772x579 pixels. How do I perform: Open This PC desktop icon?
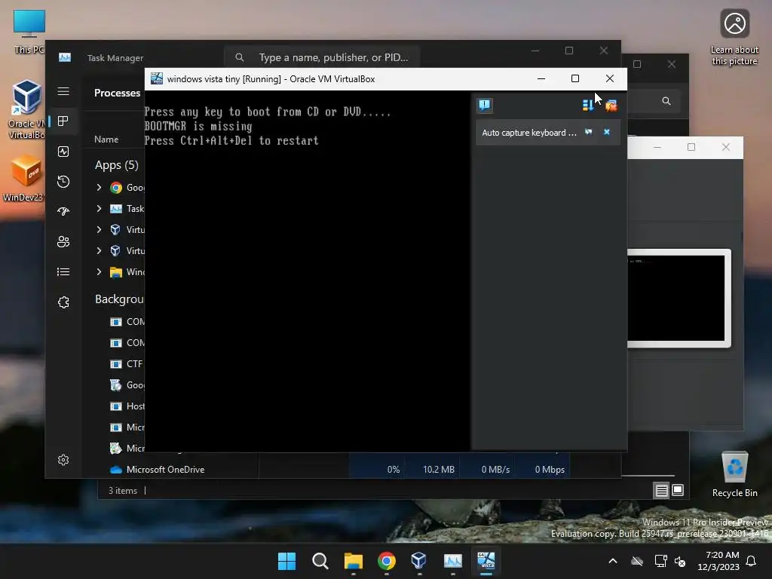[29, 32]
